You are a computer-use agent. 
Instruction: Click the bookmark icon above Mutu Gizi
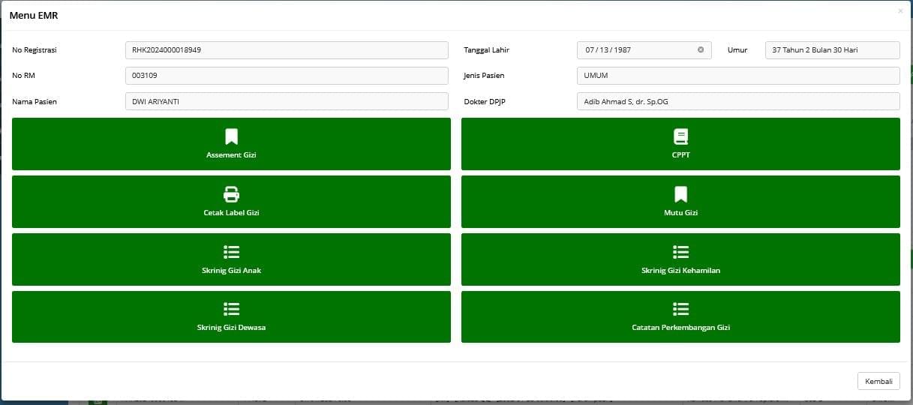pyautogui.click(x=680, y=194)
